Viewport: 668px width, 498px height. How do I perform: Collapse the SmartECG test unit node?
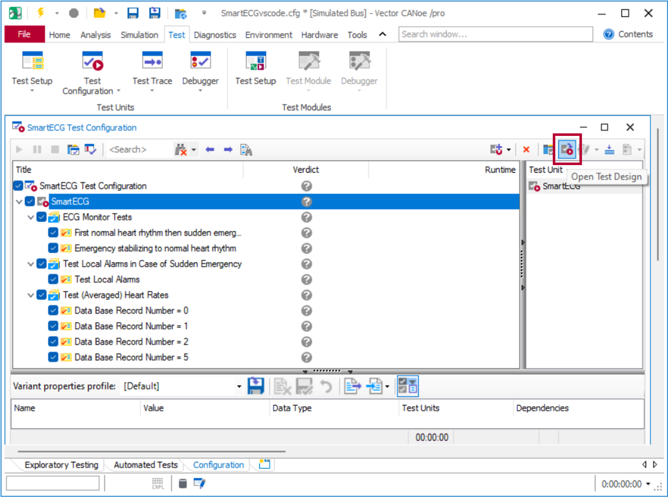(x=19, y=202)
